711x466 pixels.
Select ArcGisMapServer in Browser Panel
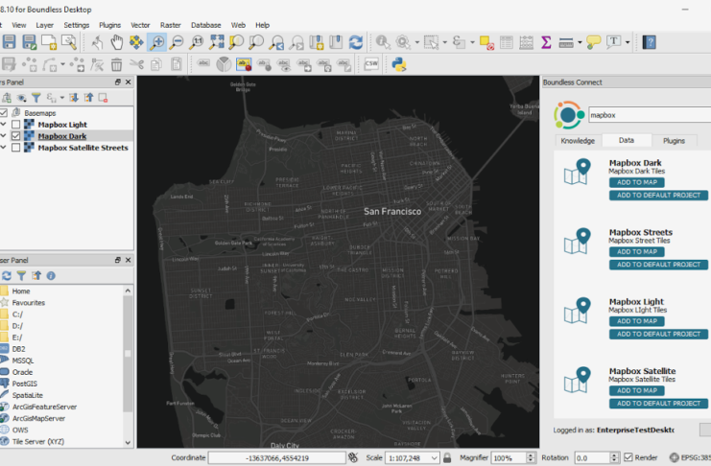click(38, 418)
